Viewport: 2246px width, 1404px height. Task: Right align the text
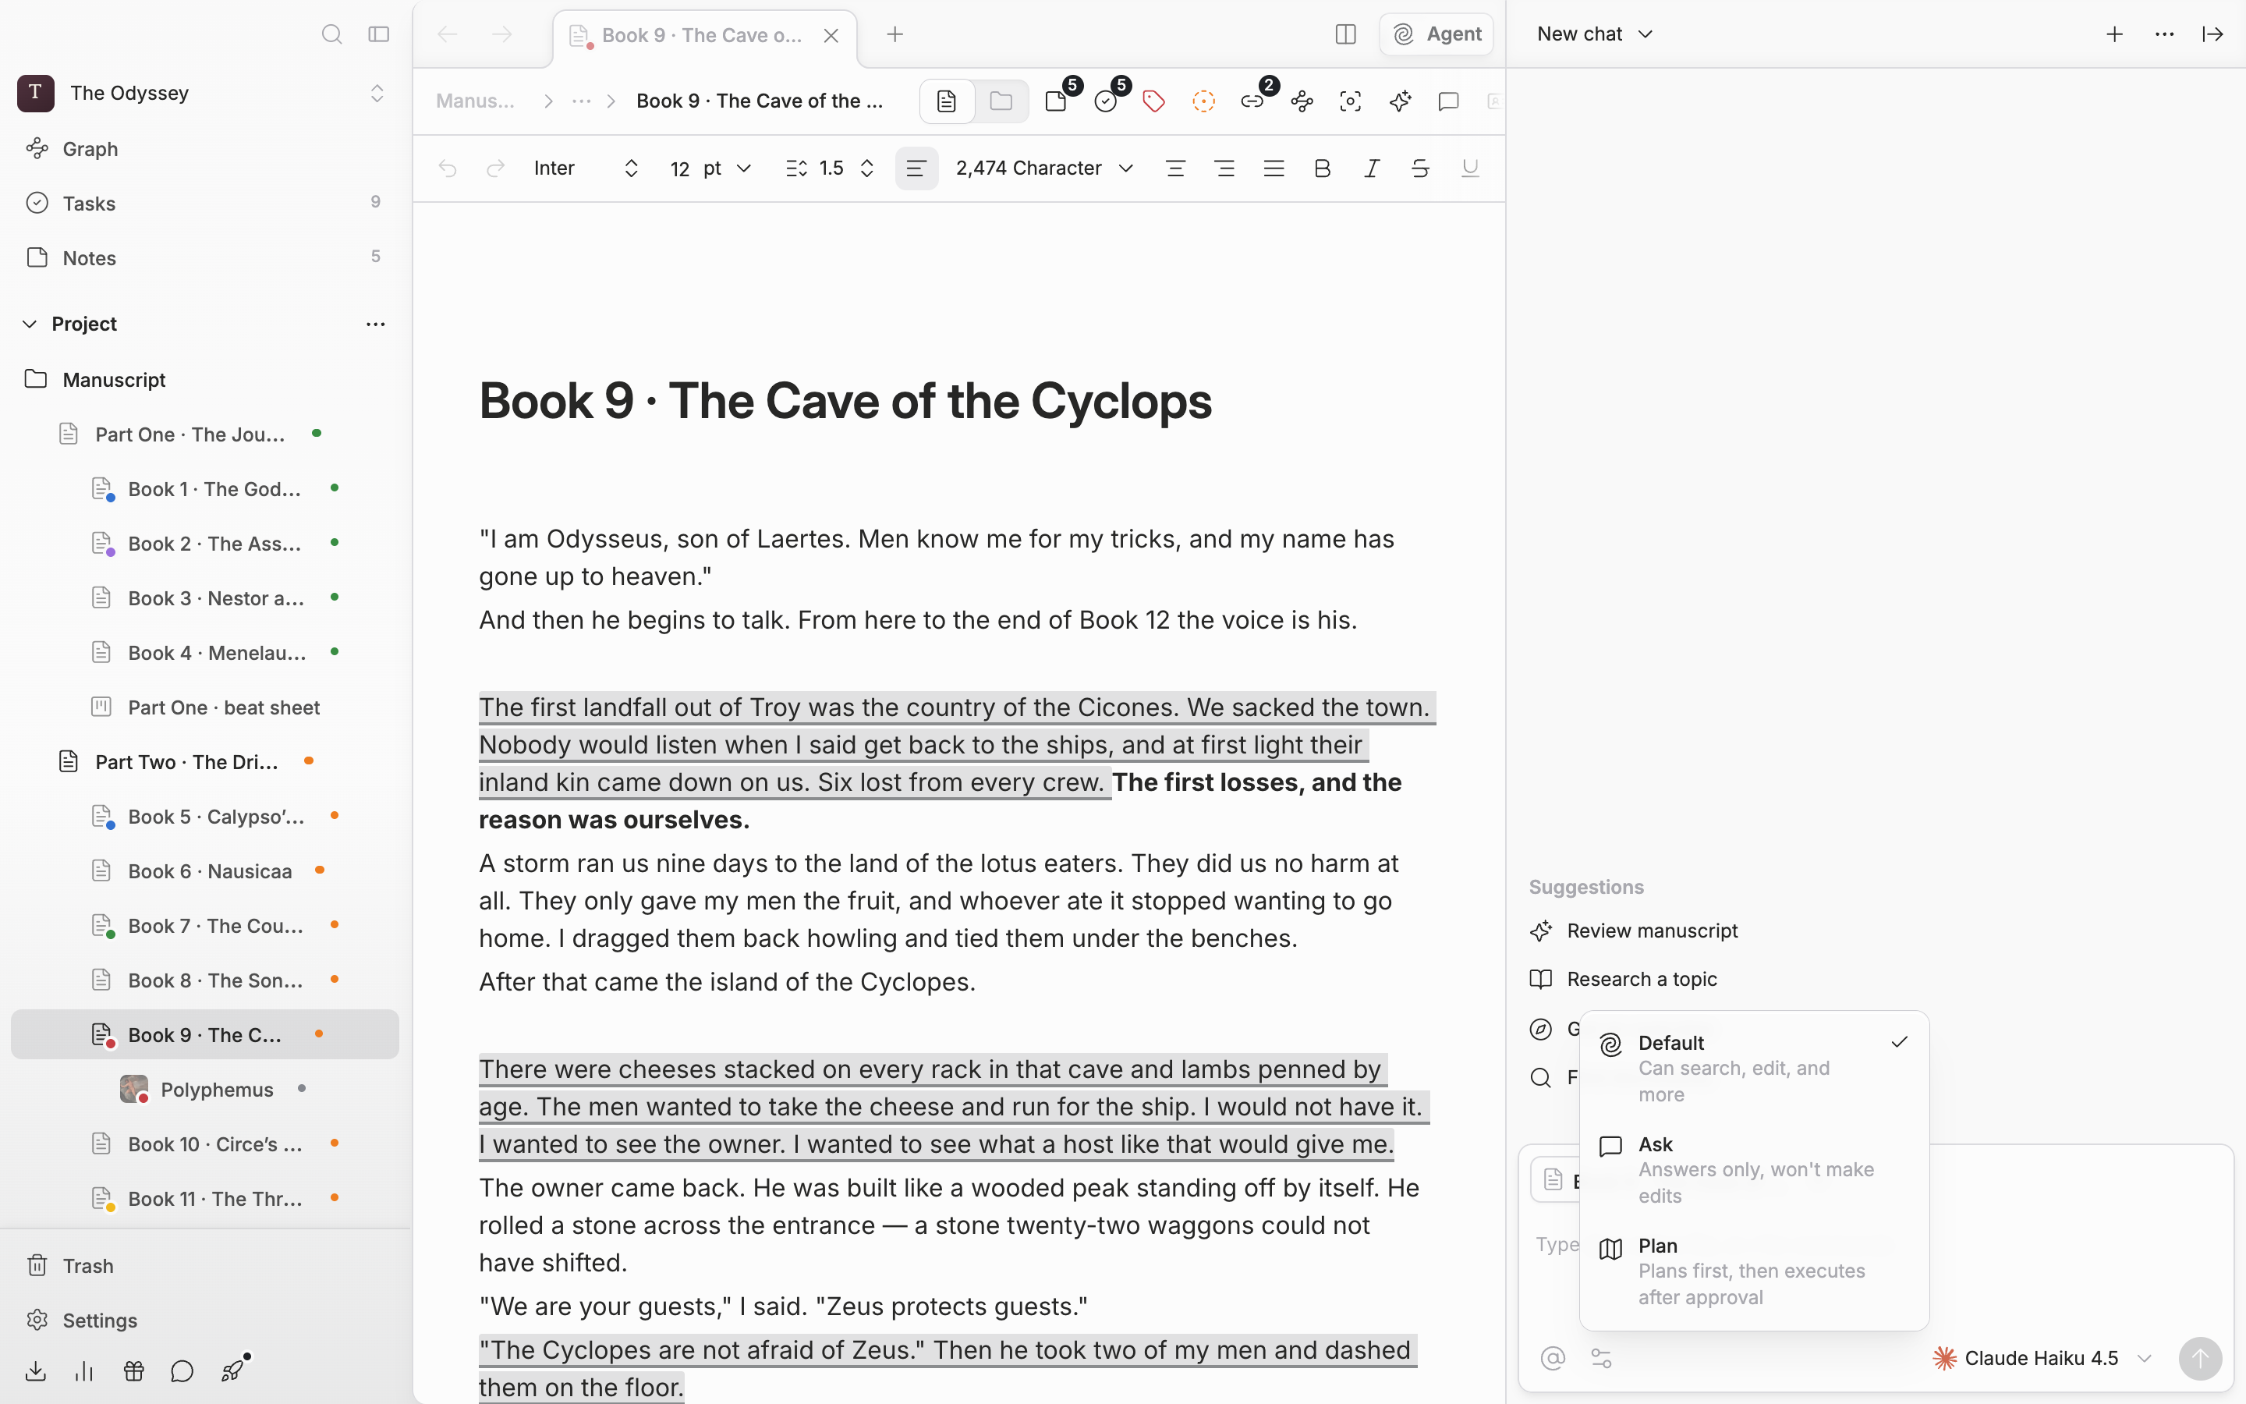pos(1225,168)
